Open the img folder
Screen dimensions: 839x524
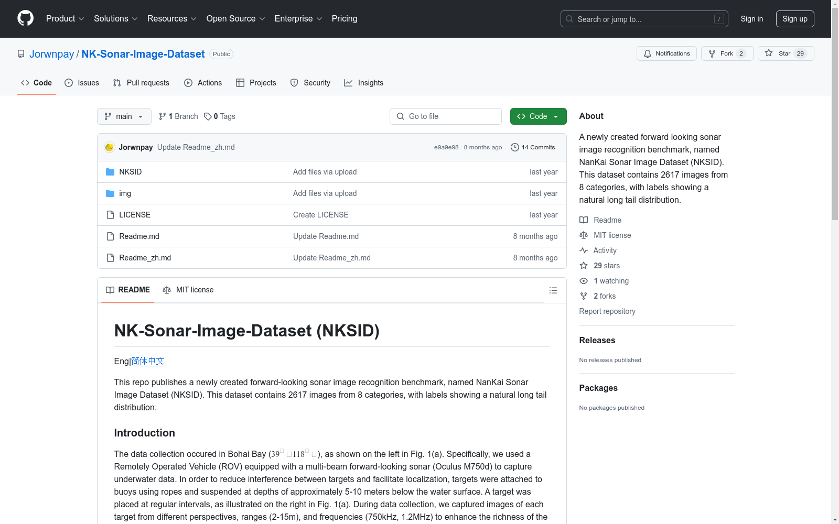point(125,193)
